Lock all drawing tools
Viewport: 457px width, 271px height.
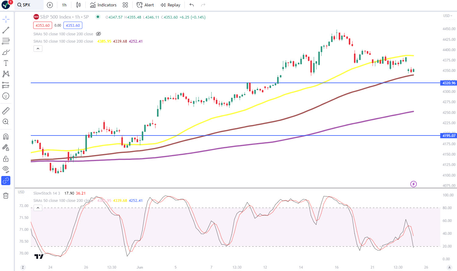pos(6,159)
